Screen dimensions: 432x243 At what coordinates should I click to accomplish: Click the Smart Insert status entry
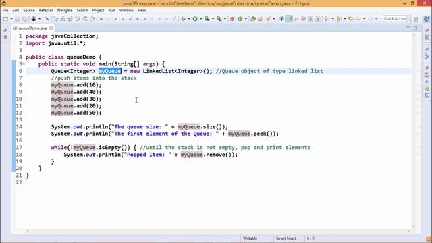(x=286, y=238)
